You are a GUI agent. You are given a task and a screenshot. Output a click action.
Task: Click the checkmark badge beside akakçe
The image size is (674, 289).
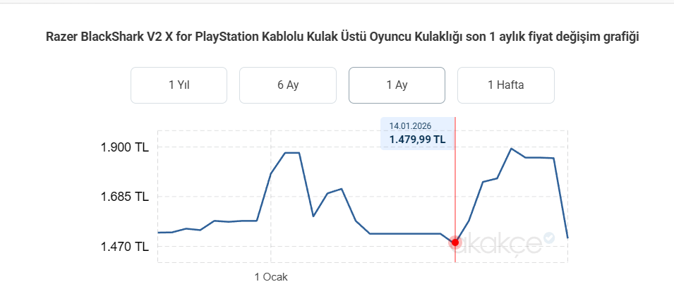[549, 238]
